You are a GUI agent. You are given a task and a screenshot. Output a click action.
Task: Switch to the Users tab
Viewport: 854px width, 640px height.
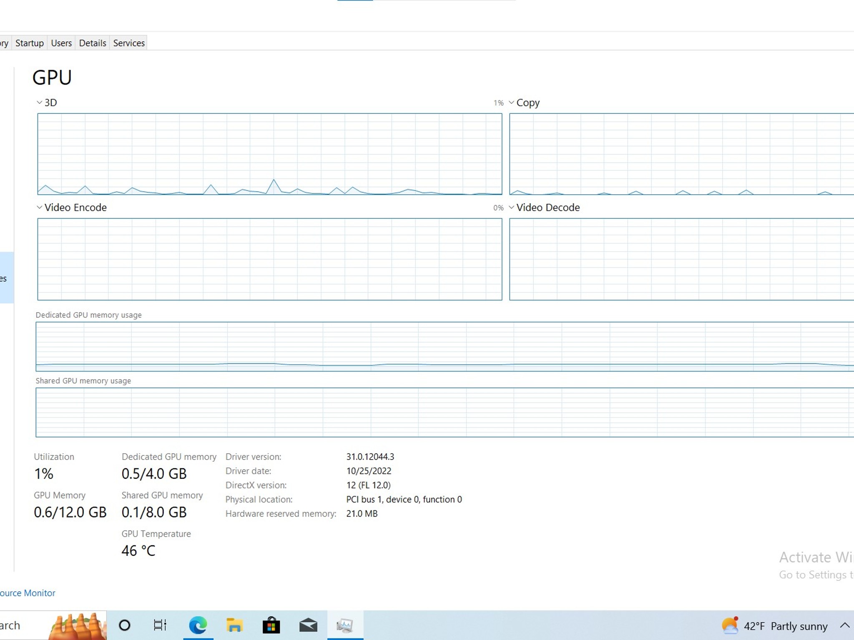click(61, 43)
